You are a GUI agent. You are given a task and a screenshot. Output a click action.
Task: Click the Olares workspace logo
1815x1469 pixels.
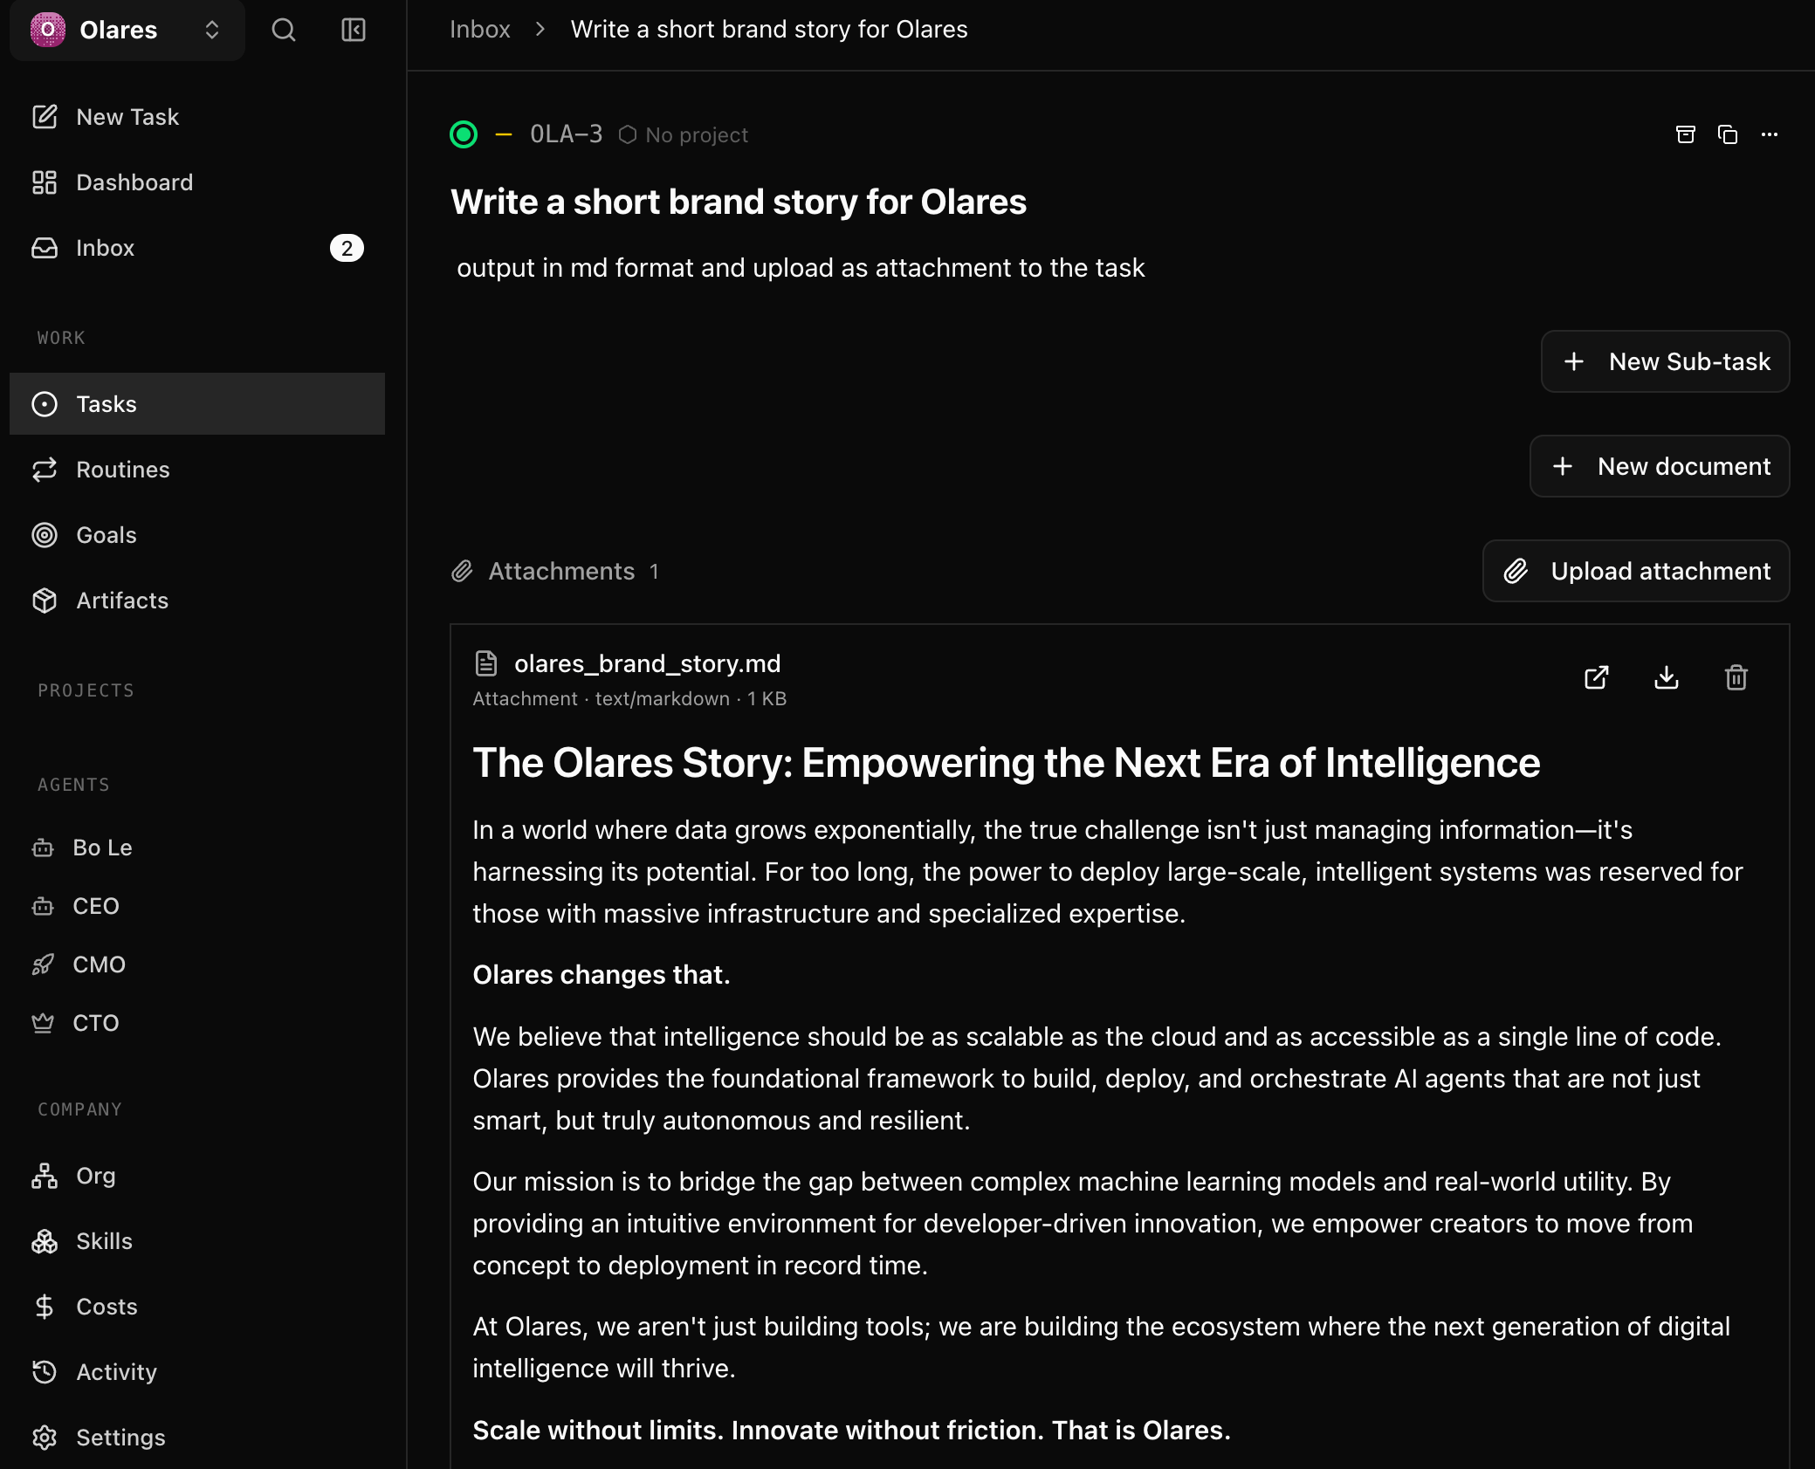(x=48, y=30)
